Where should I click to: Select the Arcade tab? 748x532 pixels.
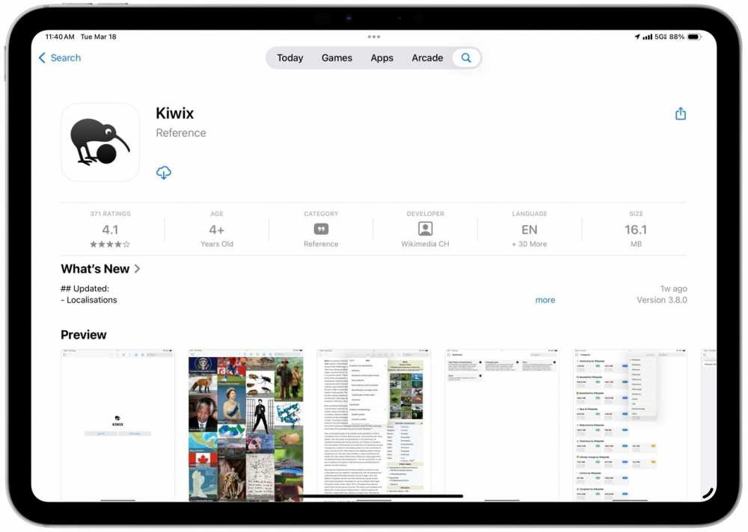tap(427, 58)
